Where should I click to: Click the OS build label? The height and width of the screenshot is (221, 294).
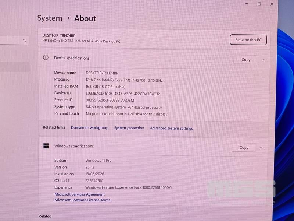(61, 181)
